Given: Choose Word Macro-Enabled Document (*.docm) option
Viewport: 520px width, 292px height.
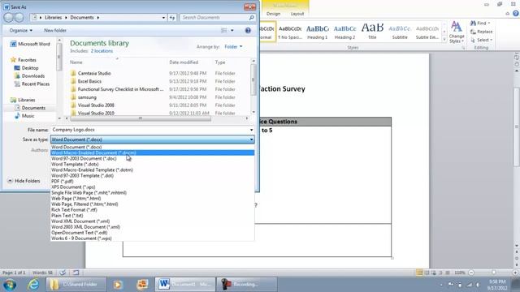Looking at the screenshot, I should tap(152, 152).
